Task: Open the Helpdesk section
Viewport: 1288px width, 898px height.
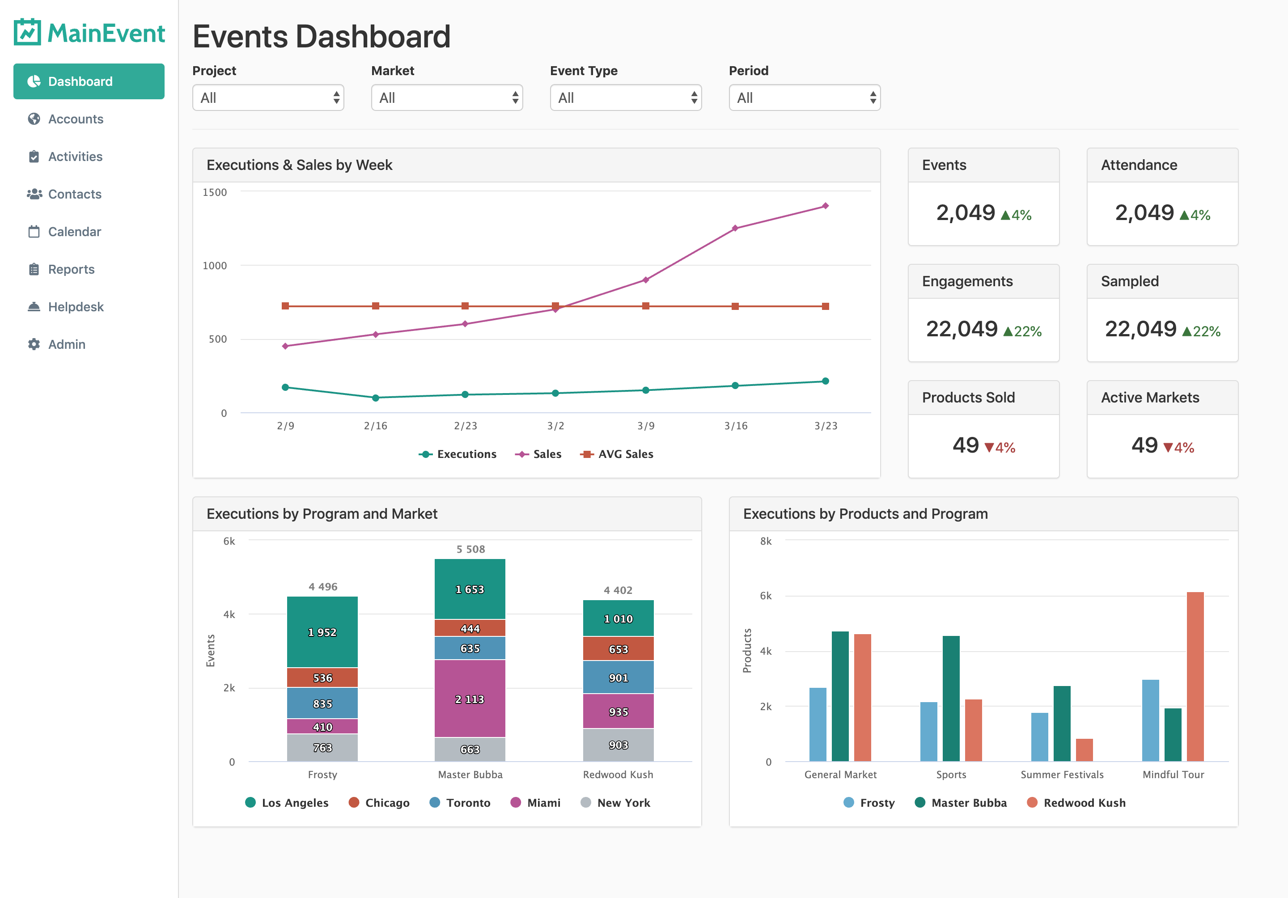Action: 76,307
